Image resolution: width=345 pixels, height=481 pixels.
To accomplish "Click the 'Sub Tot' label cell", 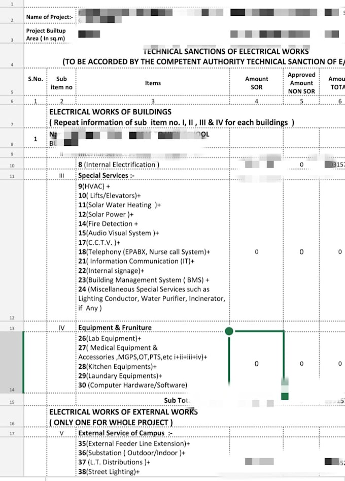I will click(153, 400).
